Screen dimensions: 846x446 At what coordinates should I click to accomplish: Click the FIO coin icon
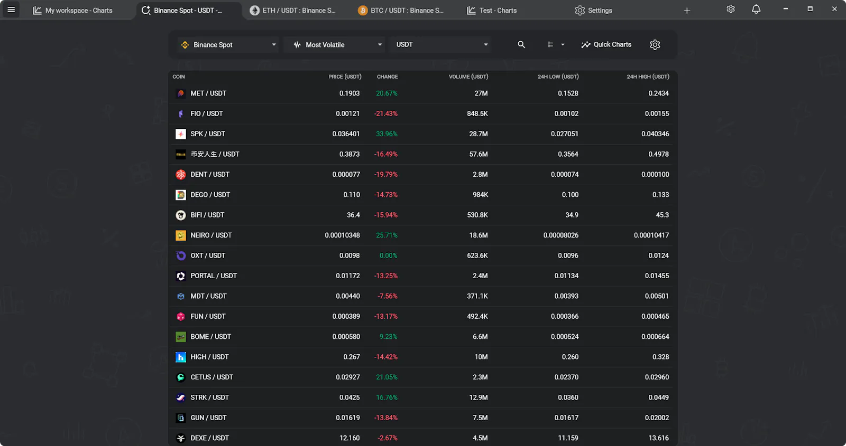(x=181, y=114)
